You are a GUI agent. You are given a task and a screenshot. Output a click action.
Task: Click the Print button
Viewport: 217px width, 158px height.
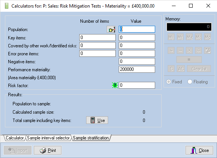coord(47,150)
